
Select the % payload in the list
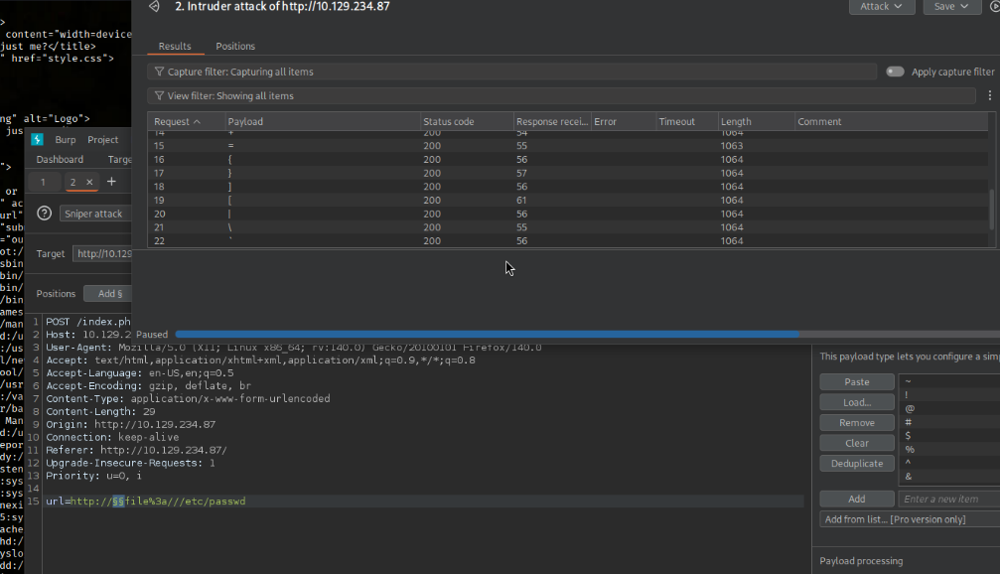coord(949,449)
